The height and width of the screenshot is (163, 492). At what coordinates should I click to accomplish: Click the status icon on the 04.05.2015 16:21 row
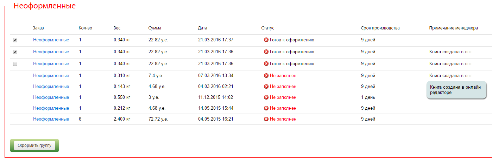pyautogui.click(x=266, y=119)
